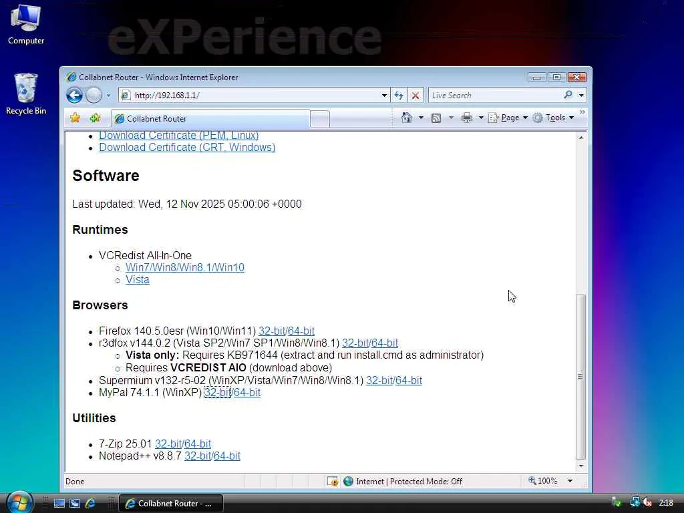Click the Live Search input box

[x=495, y=95]
